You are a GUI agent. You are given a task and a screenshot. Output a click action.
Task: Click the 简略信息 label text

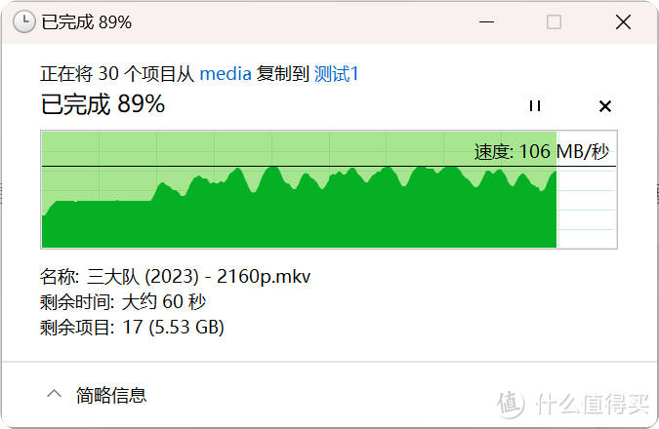click(x=111, y=395)
